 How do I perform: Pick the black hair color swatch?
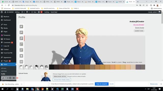(x=51, y=67)
